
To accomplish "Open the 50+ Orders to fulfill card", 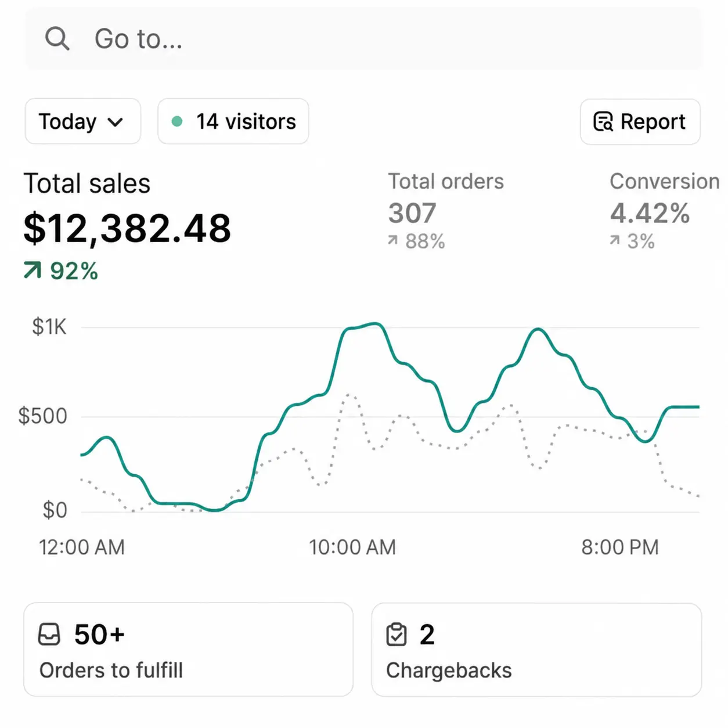I will [x=189, y=650].
